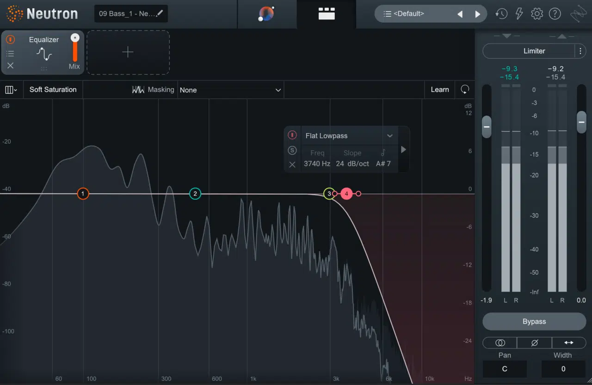Screen dimensions: 592x385
Task: Click the Learn button
Action: [x=440, y=90]
